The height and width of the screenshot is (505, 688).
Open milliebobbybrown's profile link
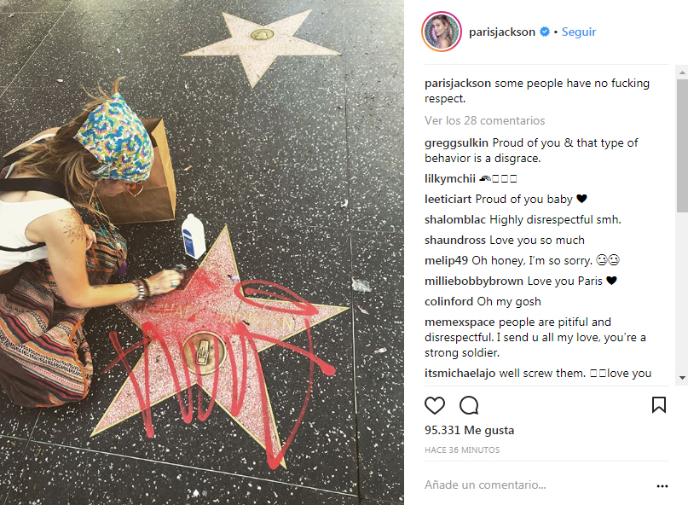coord(474,281)
